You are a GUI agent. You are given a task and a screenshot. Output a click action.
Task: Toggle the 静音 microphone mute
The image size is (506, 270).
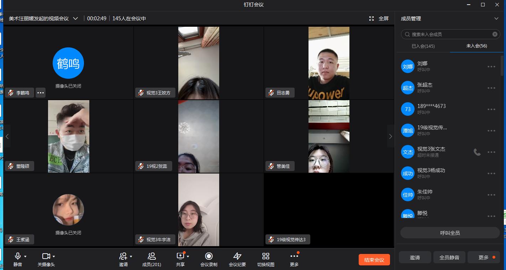point(17,256)
